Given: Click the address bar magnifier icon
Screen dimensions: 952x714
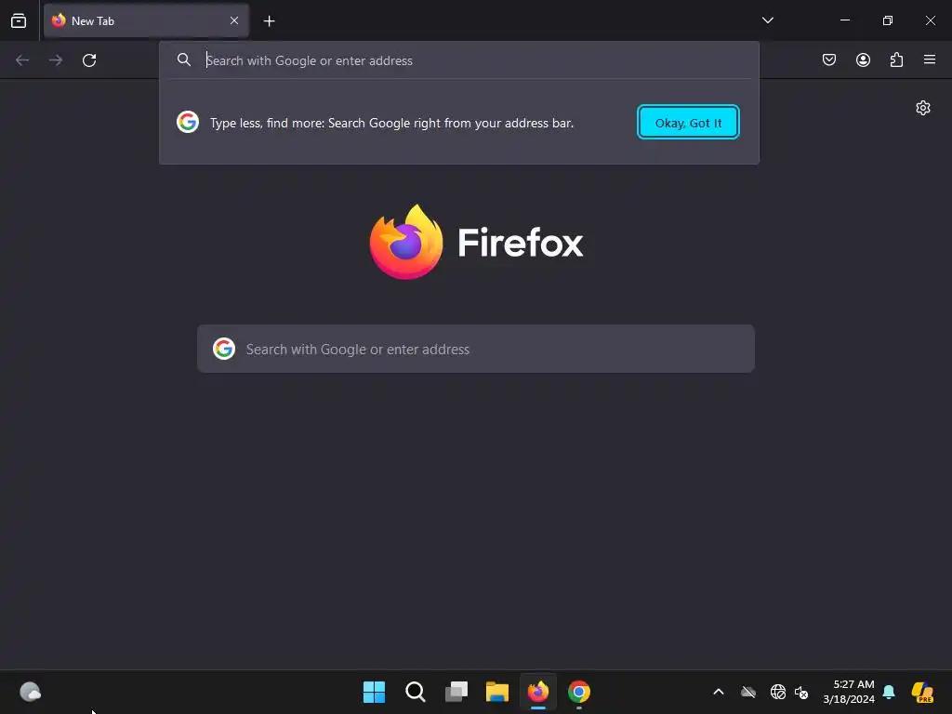Looking at the screenshot, I should tap(184, 59).
